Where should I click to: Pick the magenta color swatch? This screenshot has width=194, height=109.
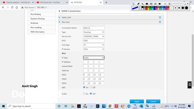[x=156, y=9]
